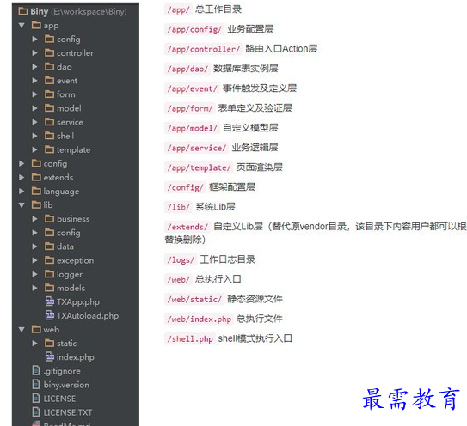Expand the dao folder arrow

tap(34, 67)
